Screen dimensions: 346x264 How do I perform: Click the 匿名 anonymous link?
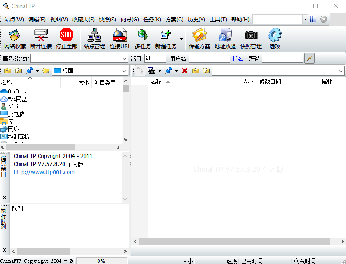point(238,58)
